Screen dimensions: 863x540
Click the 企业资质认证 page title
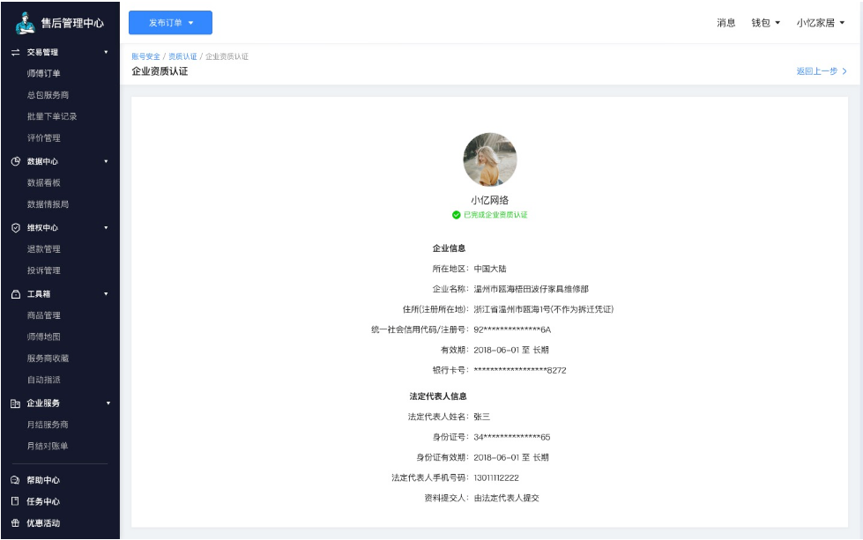coord(160,71)
